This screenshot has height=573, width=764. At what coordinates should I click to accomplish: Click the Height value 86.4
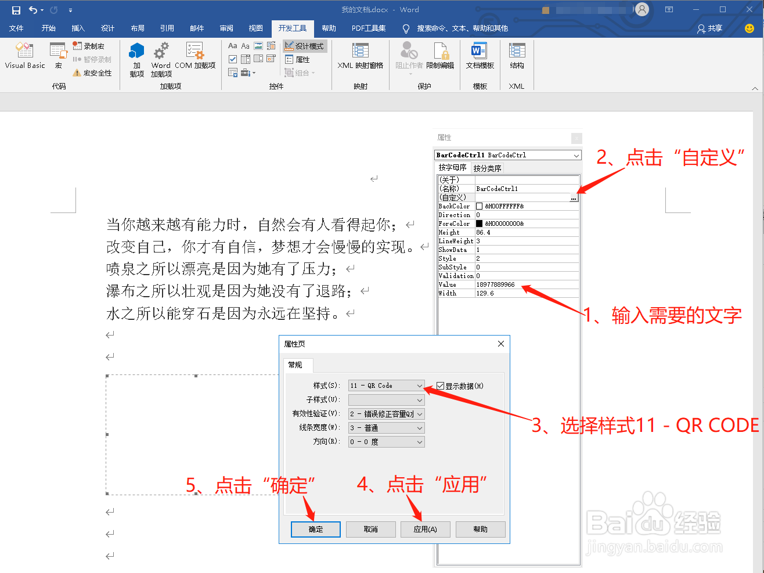tap(527, 232)
